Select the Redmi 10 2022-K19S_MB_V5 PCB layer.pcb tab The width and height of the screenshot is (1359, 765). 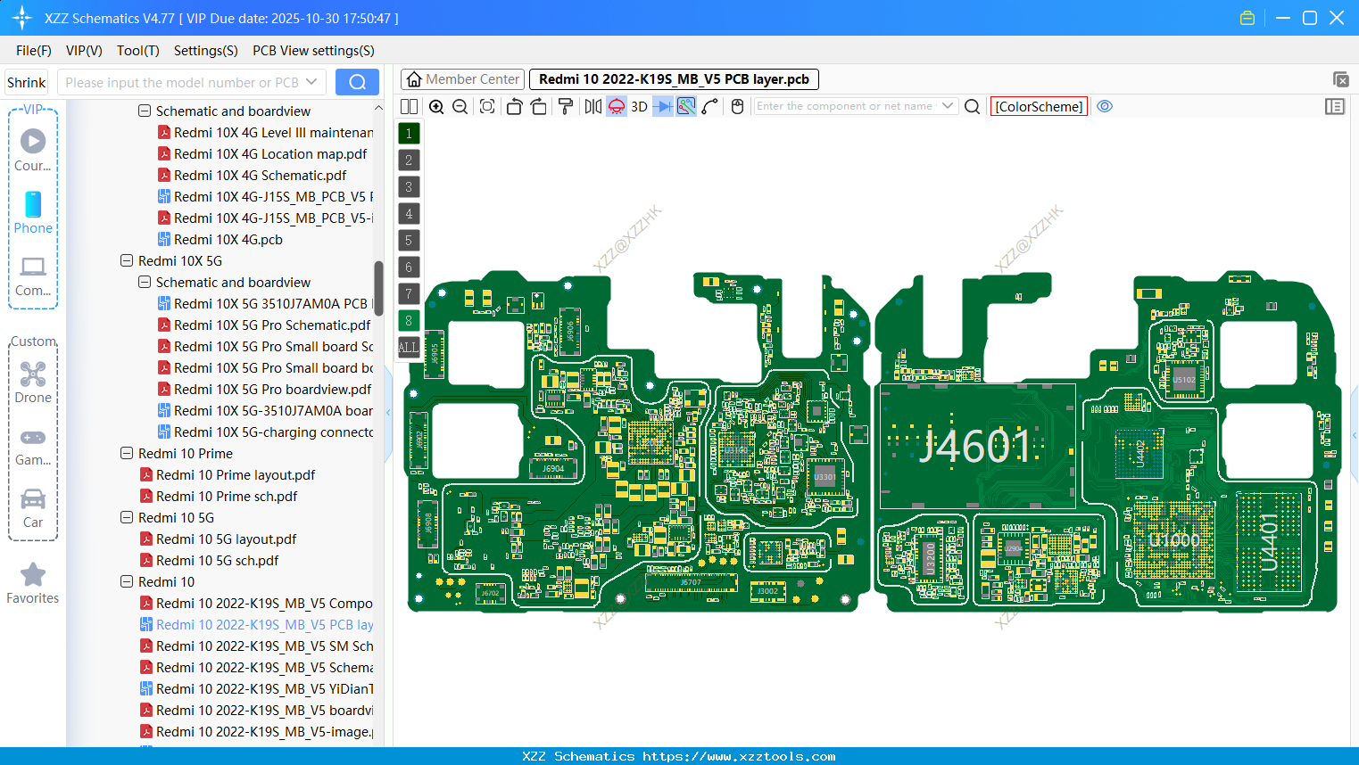click(674, 79)
